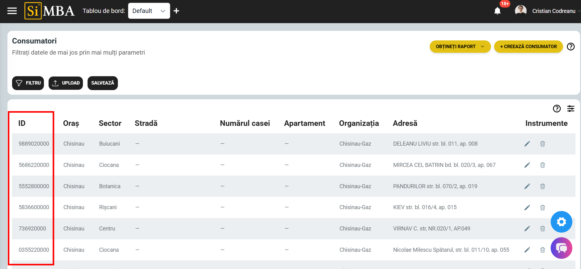Open the notifications bell
The width and height of the screenshot is (581, 269).
pyautogui.click(x=497, y=11)
